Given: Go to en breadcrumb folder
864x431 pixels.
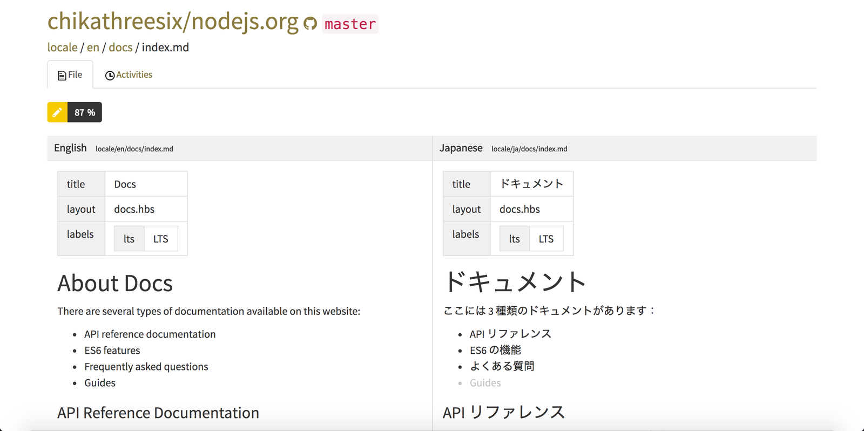Looking at the screenshot, I should (93, 48).
